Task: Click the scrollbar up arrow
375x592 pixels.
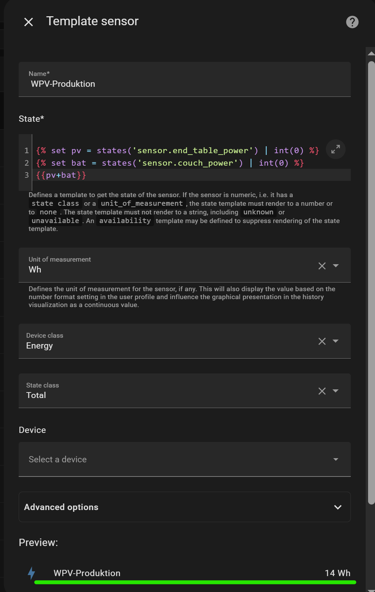Action: tap(371, 53)
